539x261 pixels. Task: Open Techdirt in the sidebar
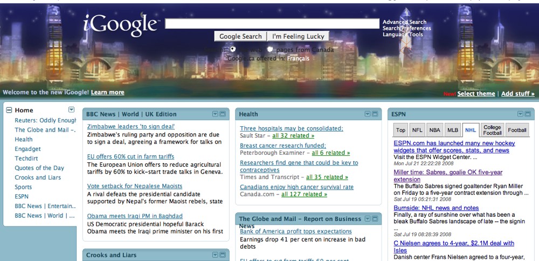(26, 159)
